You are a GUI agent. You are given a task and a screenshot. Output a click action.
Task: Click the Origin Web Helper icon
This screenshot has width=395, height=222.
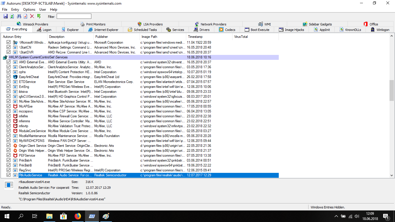(15, 151)
